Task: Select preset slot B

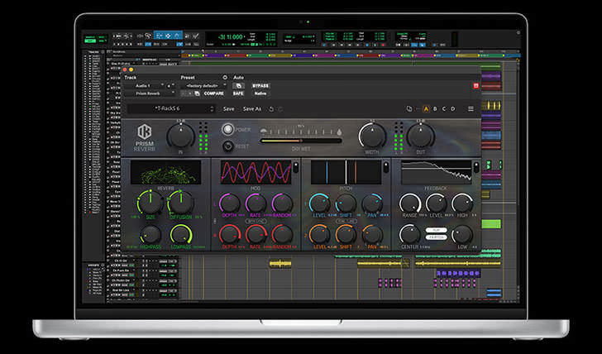Action: coord(435,109)
